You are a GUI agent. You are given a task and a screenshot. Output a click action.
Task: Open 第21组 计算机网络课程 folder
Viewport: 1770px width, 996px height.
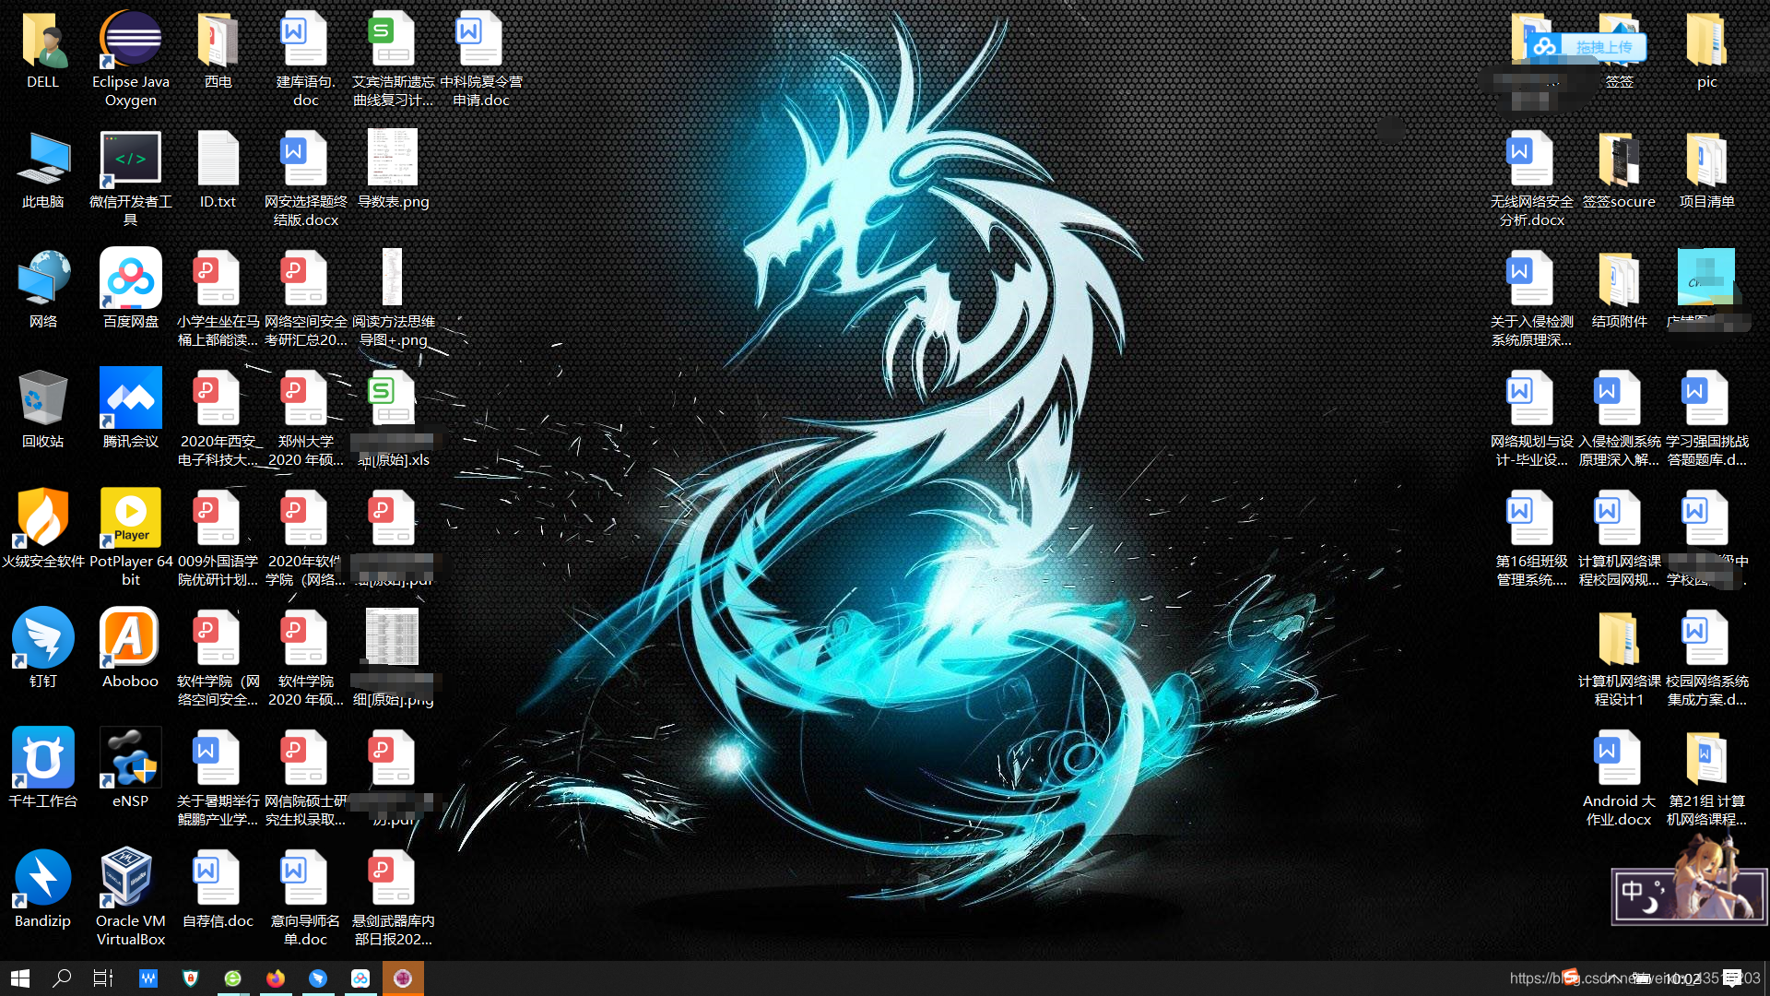[1706, 778]
